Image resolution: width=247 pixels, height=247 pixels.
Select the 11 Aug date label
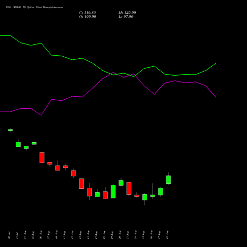tap(64, 235)
